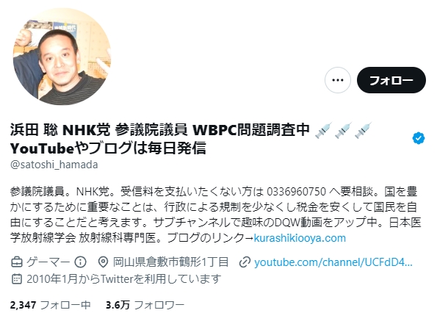Click the chain link icon before the YouTube URL

(x=245, y=262)
